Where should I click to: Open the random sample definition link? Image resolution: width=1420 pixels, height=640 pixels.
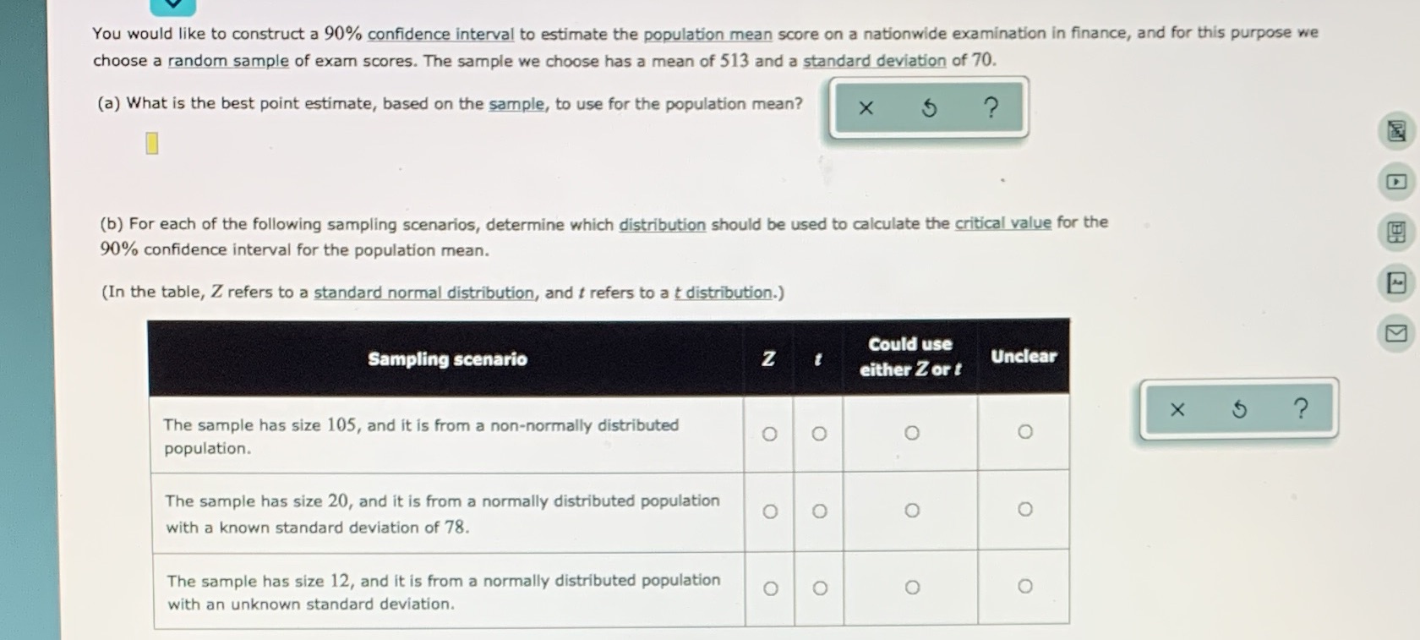click(227, 60)
